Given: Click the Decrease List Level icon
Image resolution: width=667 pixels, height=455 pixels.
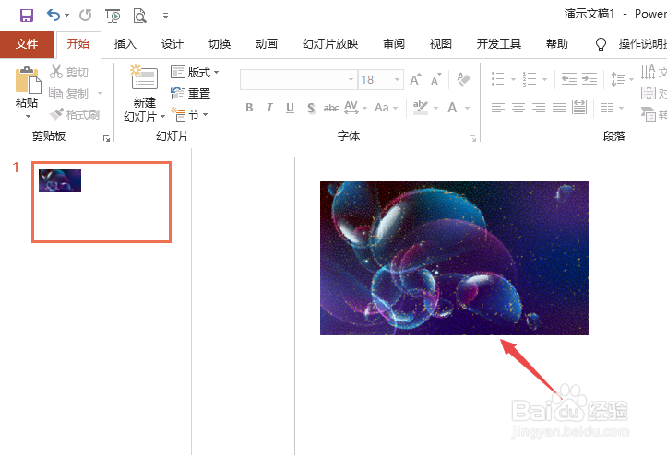Looking at the screenshot, I should (568, 79).
